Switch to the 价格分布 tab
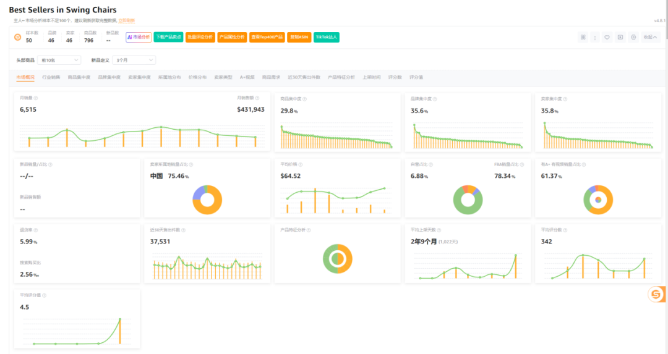The height and width of the screenshot is (354, 668). coord(198,77)
